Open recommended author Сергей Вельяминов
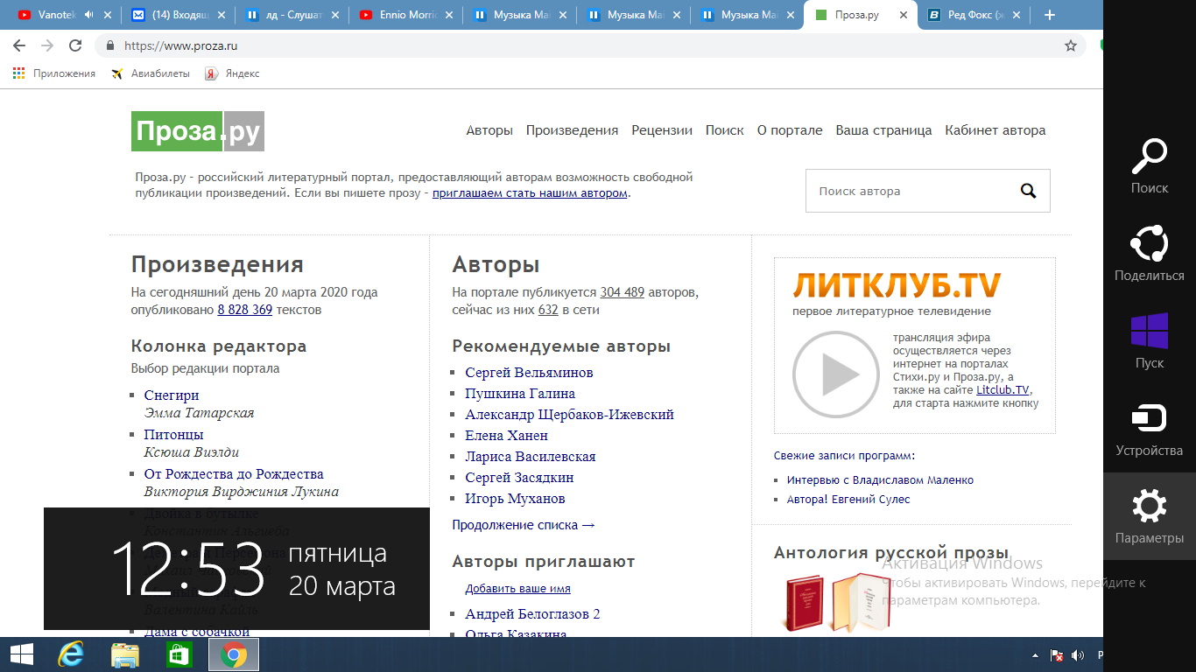 tap(529, 373)
